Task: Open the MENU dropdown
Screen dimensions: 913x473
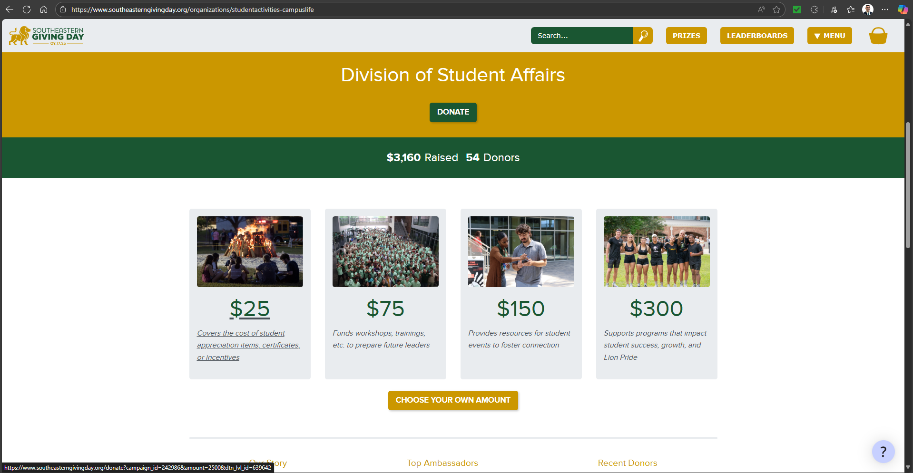Action: pyautogui.click(x=829, y=35)
